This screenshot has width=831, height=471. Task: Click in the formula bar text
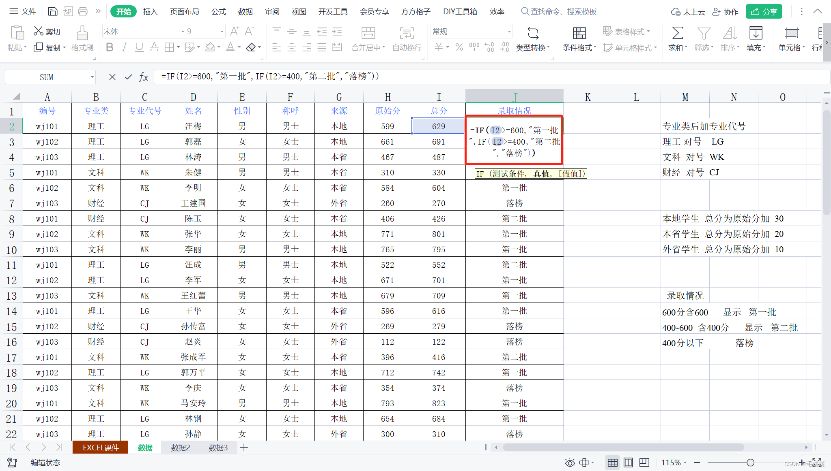[270, 77]
